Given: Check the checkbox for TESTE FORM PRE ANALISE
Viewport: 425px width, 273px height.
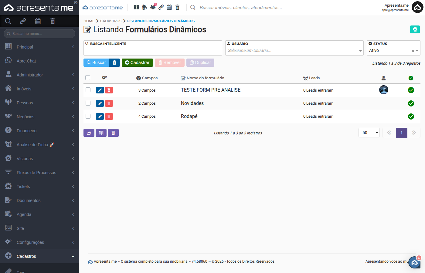Looking at the screenshot, I should point(88,90).
